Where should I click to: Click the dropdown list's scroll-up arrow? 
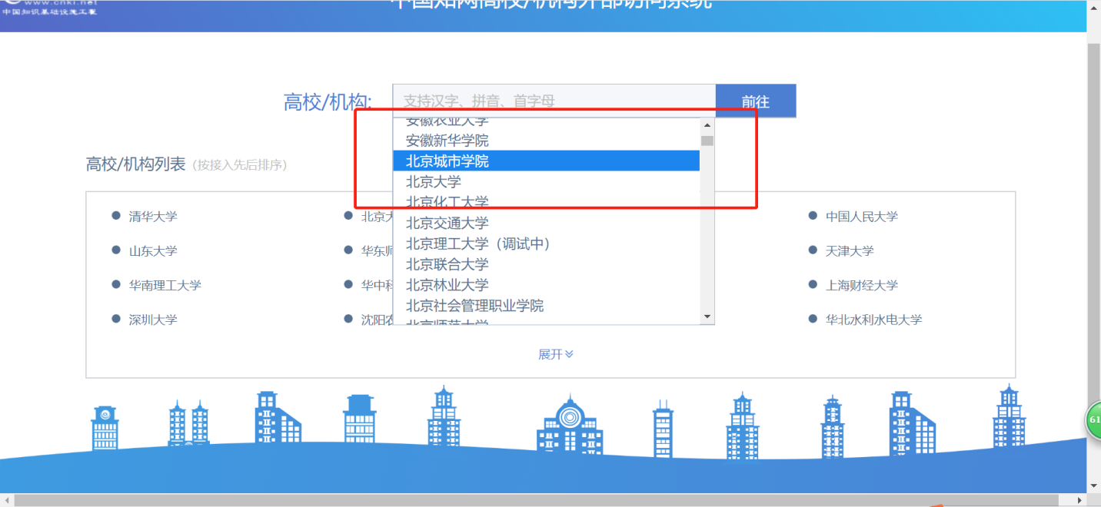point(707,125)
